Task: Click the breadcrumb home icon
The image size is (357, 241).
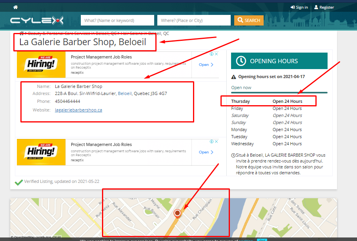Action: pyautogui.click(x=22, y=33)
